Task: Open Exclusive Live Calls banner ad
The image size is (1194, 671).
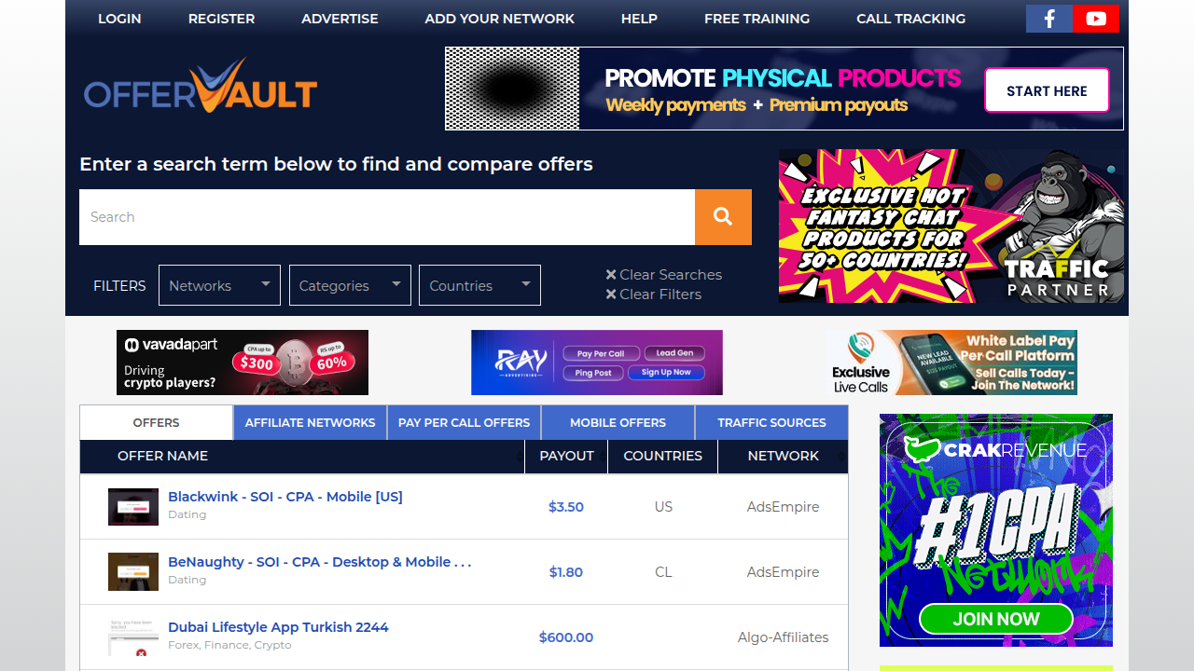Action: [x=951, y=363]
